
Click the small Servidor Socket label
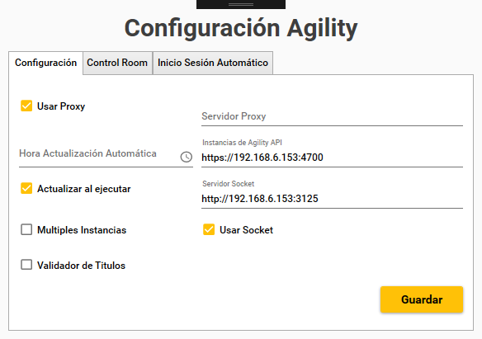228,184
